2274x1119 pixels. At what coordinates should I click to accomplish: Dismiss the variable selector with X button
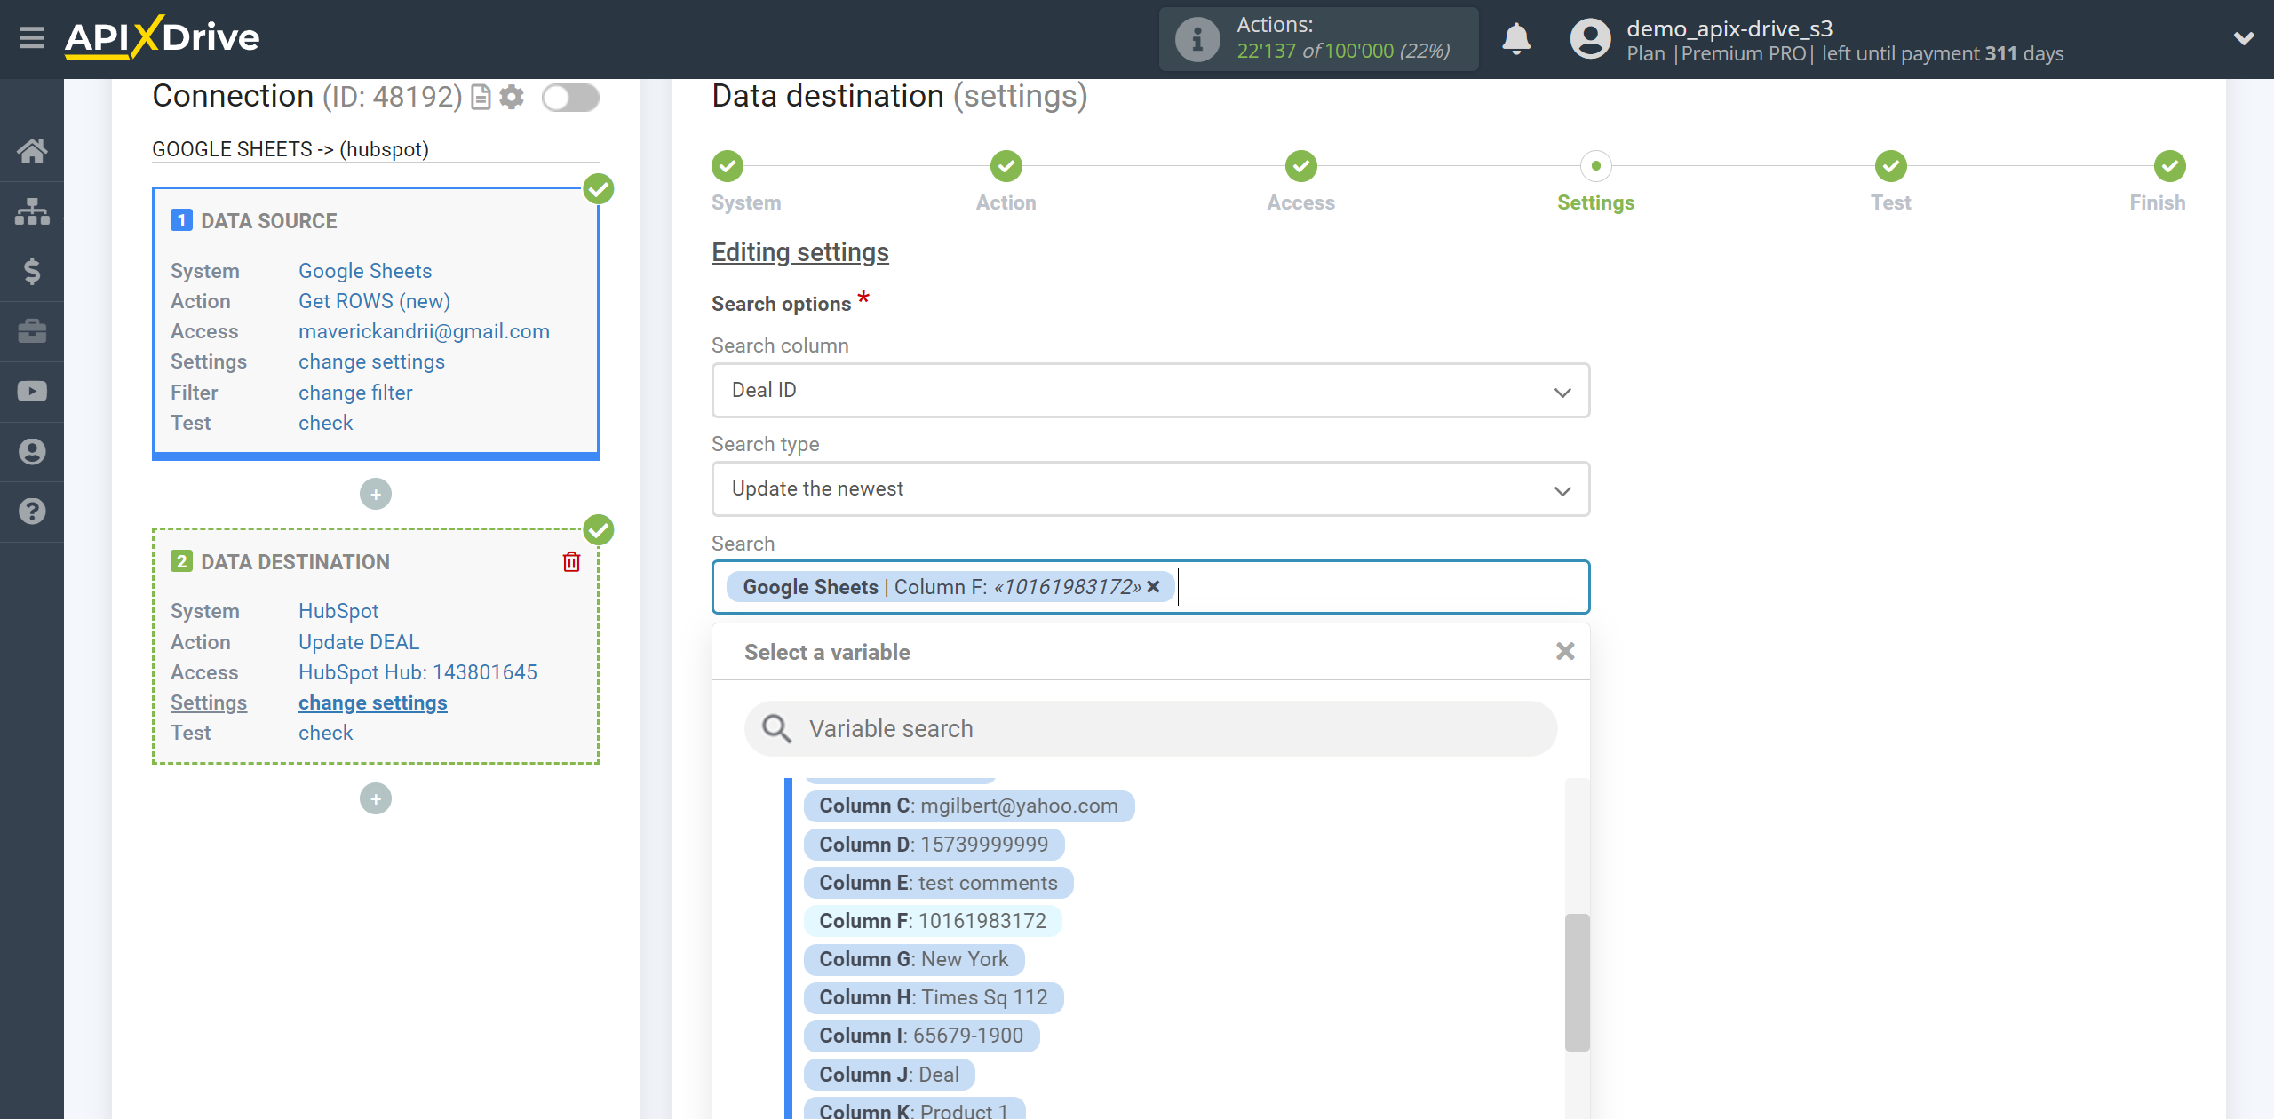point(1565,651)
